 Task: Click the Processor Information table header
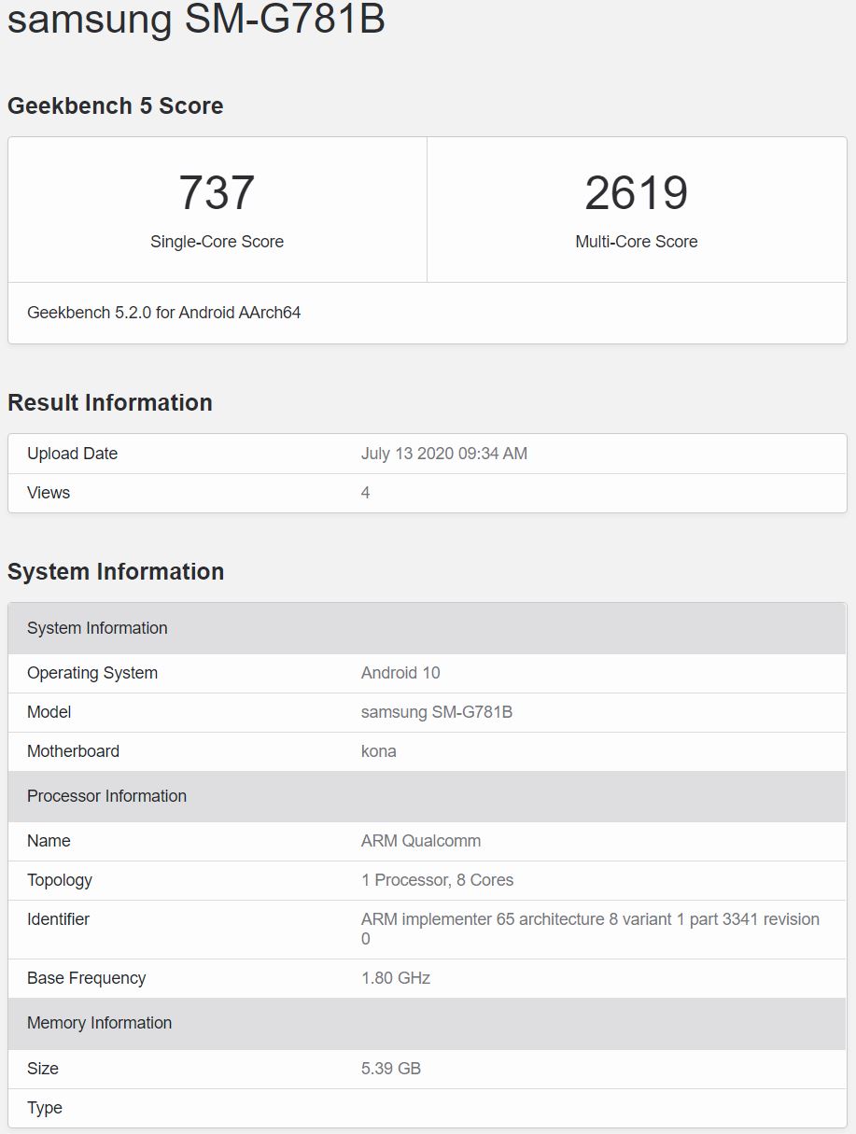(x=106, y=796)
